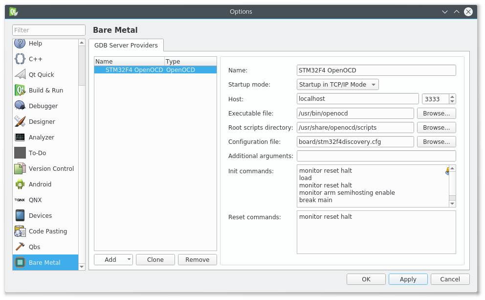Click category list scroll down arrow
The width and height of the screenshot is (485, 300).
82,267
